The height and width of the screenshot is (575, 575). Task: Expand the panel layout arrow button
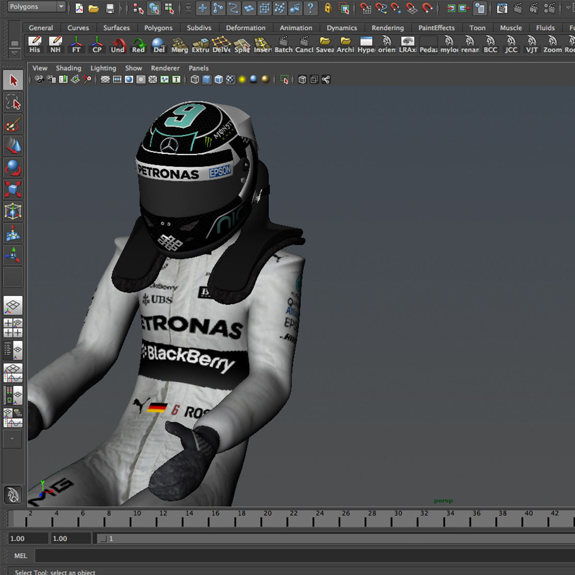[x=13, y=438]
